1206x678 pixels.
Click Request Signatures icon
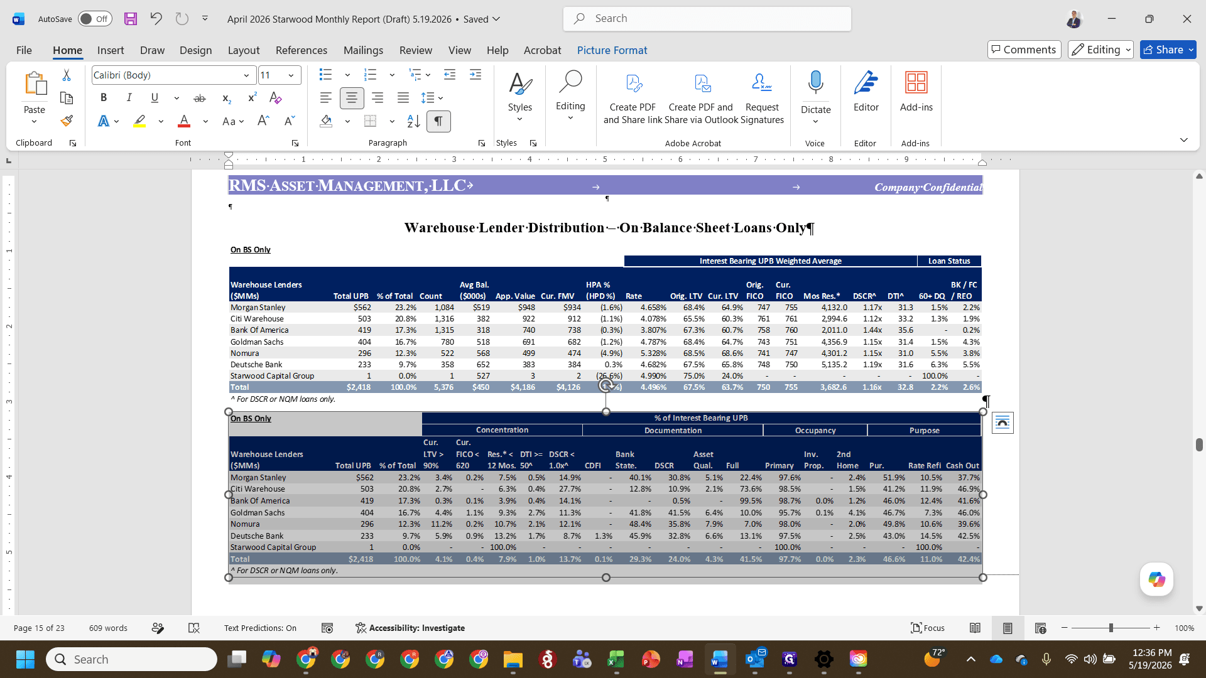(x=762, y=97)
